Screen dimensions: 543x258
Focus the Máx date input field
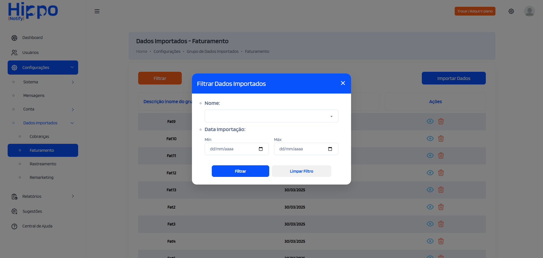pyautogui.click(x=306, y=149)
